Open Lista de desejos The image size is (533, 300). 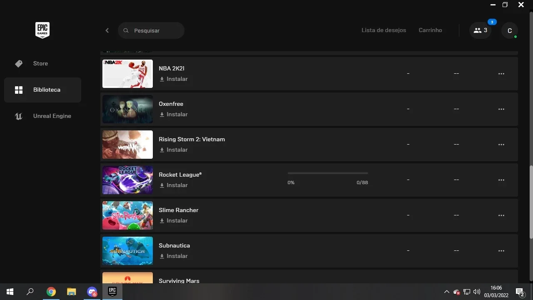(384, 30)
